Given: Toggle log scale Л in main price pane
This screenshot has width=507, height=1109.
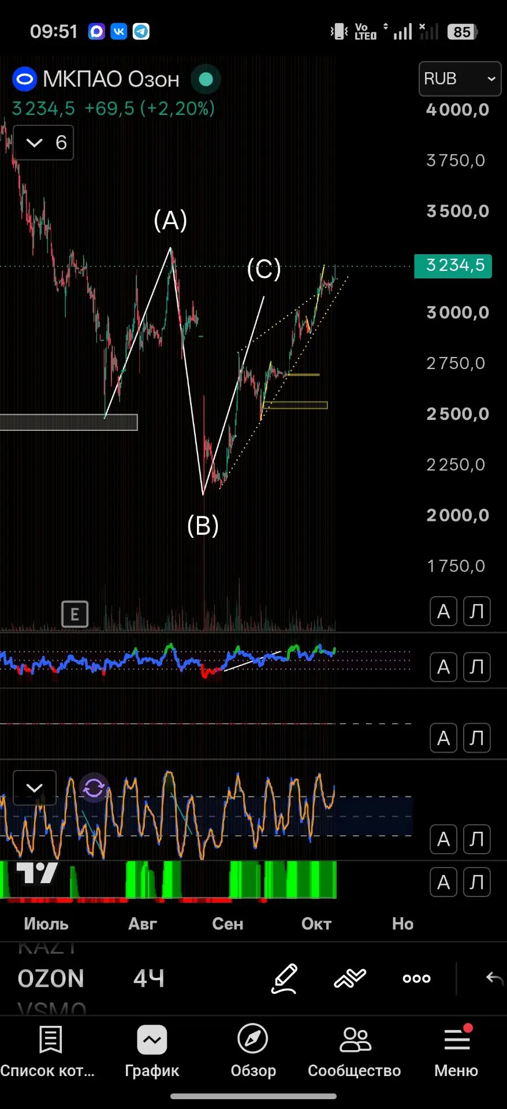Looking at the screenshot, I should [x=477, y=611].
